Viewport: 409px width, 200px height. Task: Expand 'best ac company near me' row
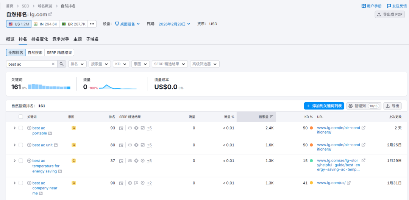tap(15, 183)
